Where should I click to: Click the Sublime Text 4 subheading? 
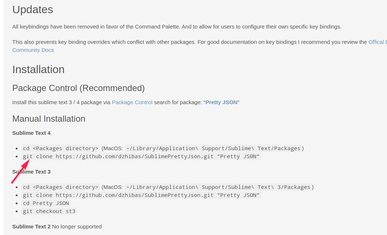(31, 133)
